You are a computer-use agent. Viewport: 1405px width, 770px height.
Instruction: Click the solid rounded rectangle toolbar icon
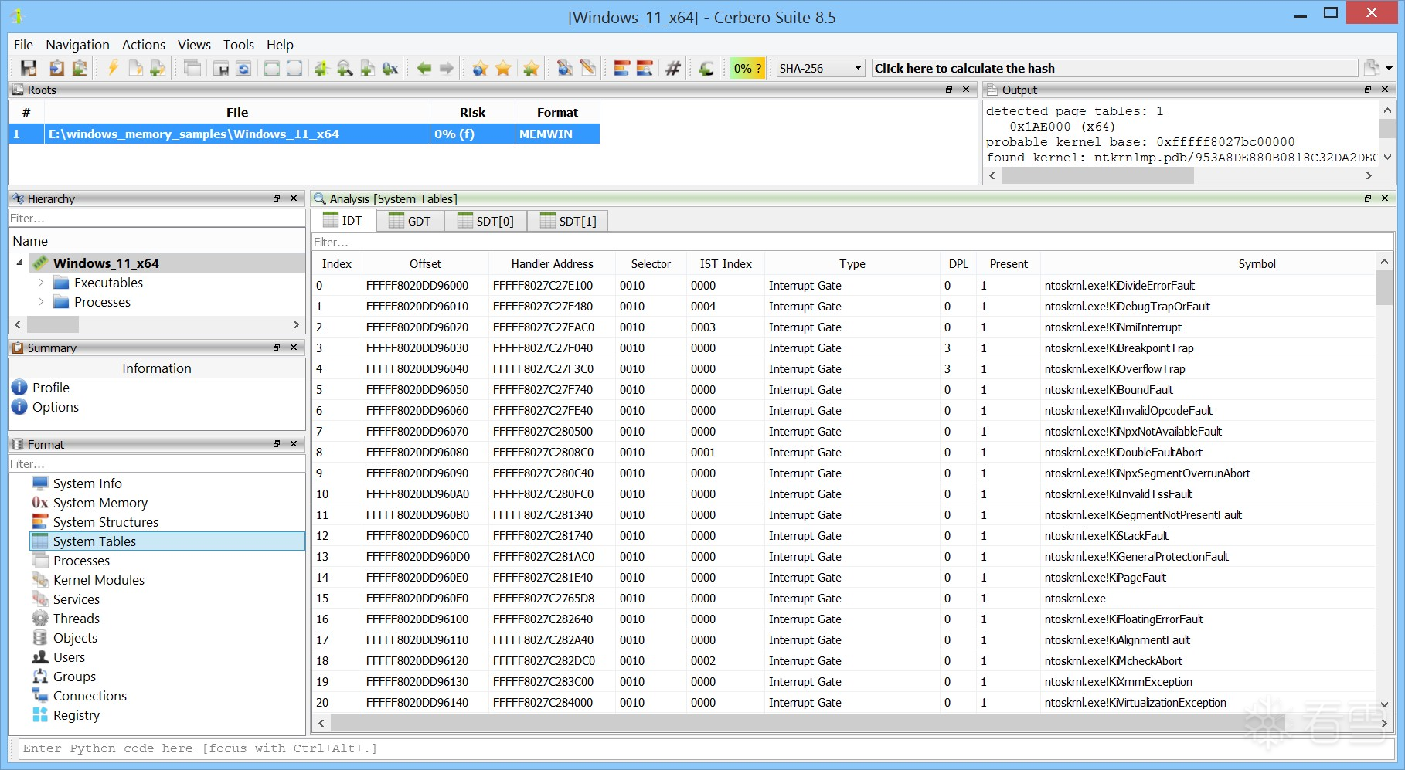click(x=272, y=68)
